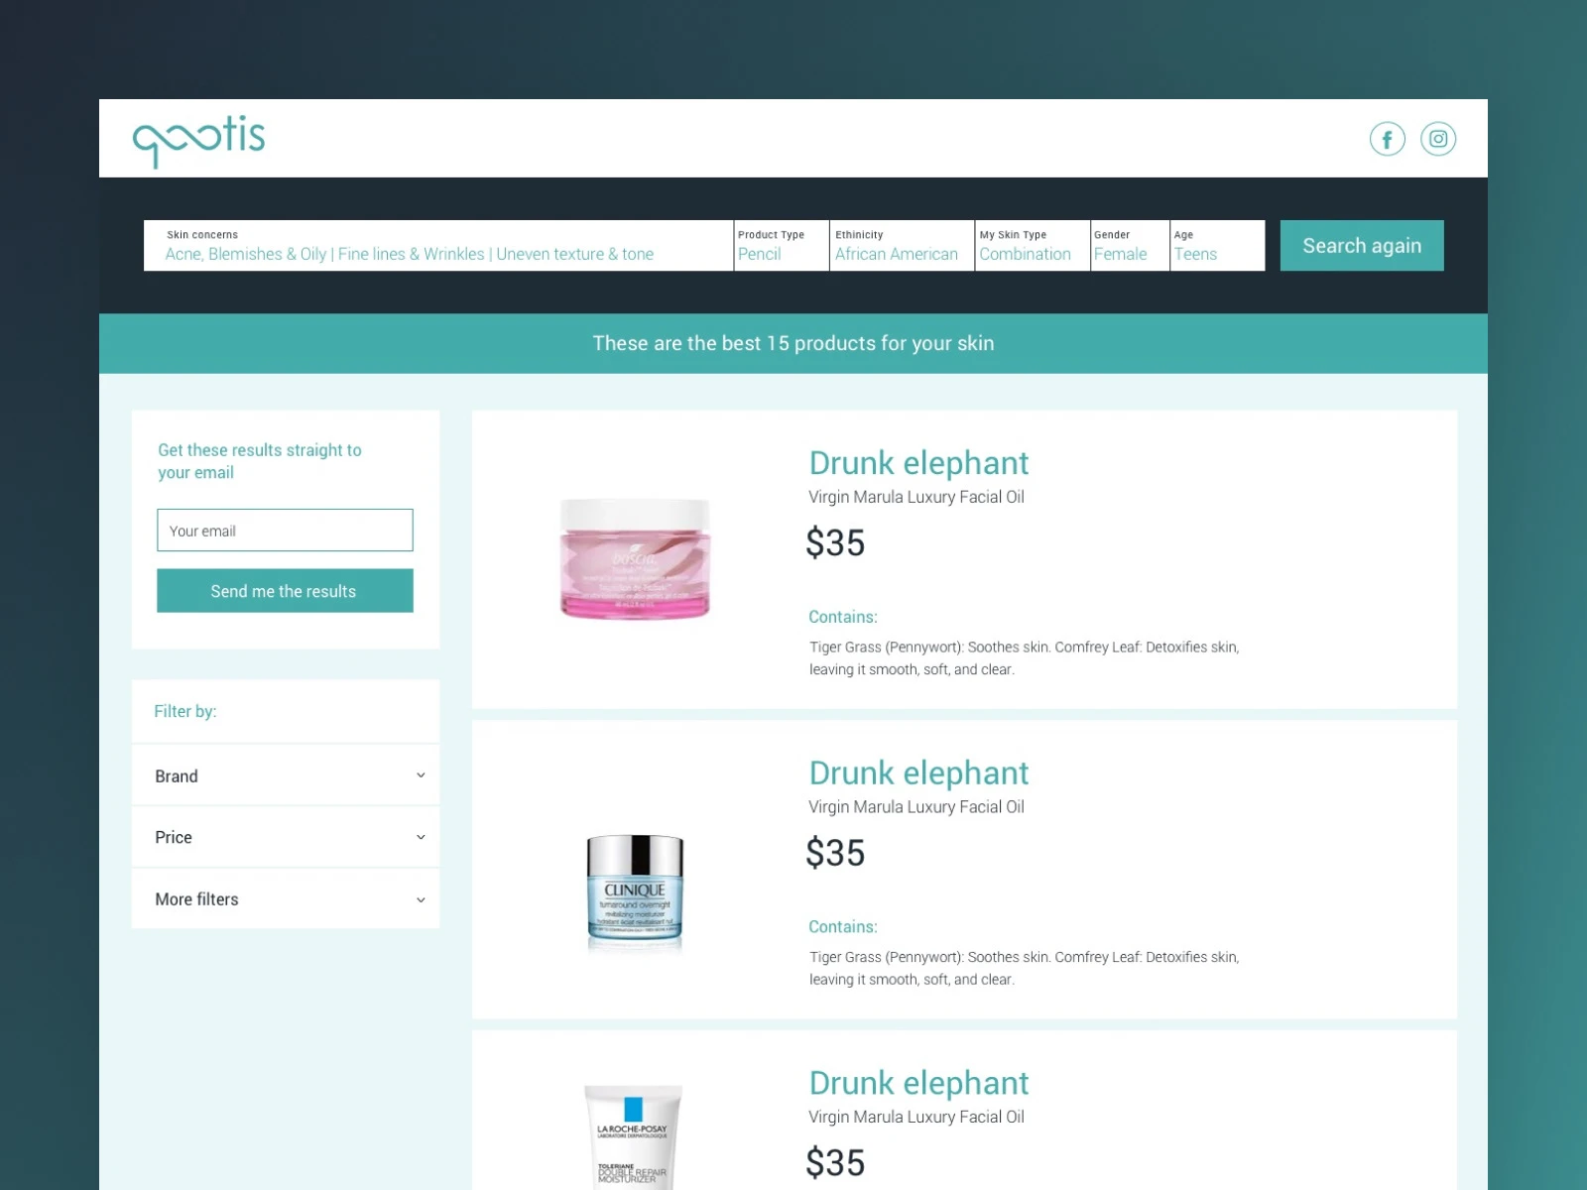1587x1190 pixels.
Task: Change the Ethnicity selector
Action: 902,245
